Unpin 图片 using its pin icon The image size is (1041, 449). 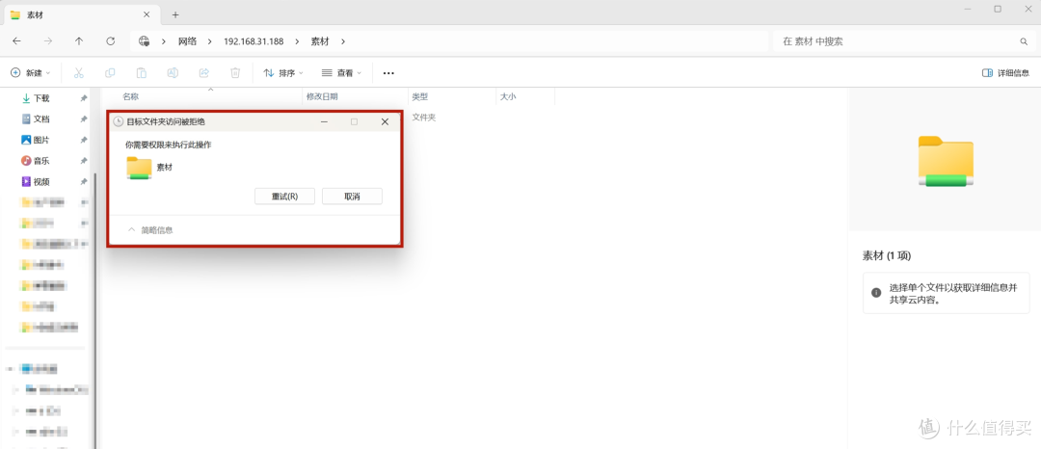tap(84, 140)
